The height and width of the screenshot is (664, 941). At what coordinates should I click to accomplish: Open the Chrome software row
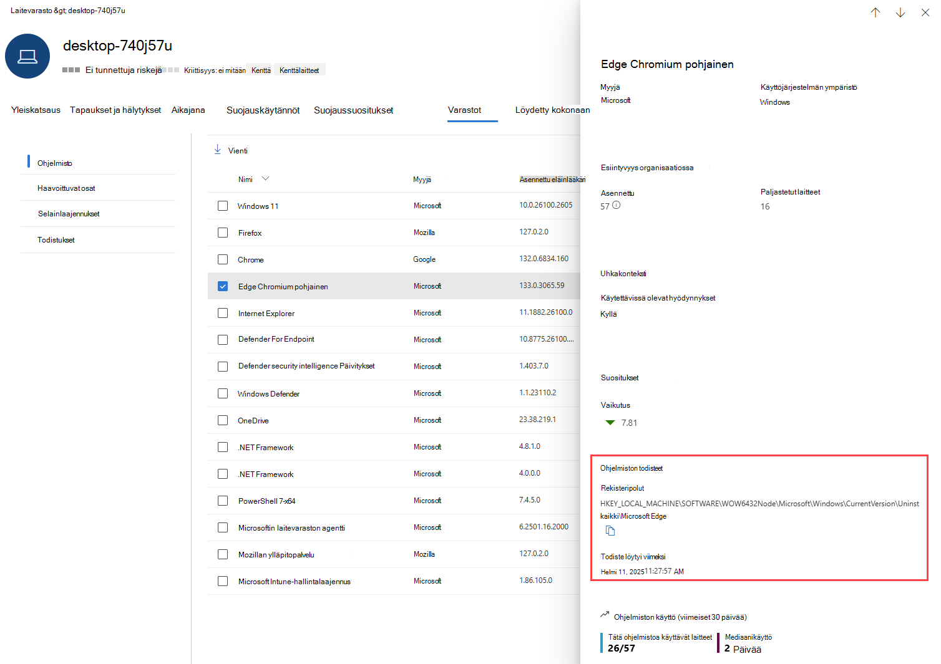pyautogui.click(x=394, y=259)
